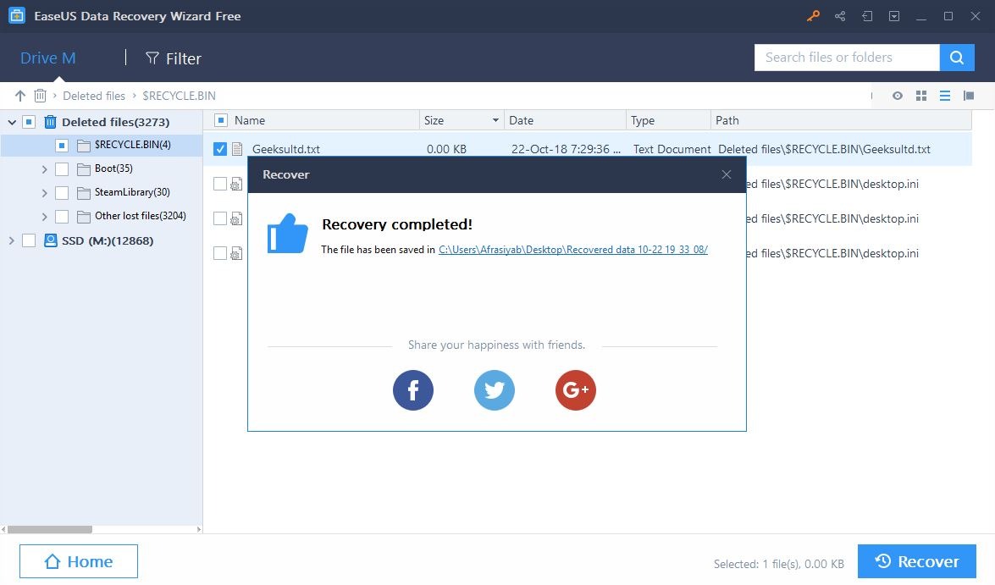
Task: Collapse the Deleted files(3273) tree node
Action: point(13,122)
